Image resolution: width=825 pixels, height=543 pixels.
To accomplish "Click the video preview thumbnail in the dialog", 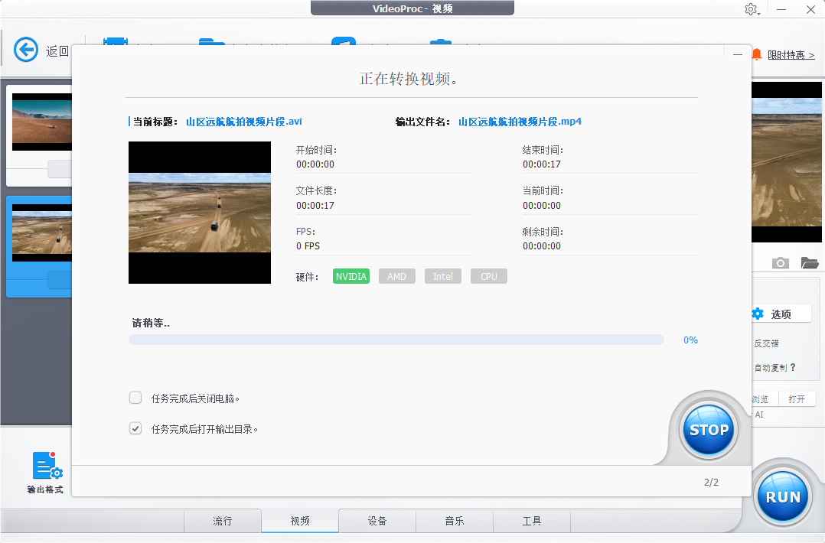I will coord(199,213).
